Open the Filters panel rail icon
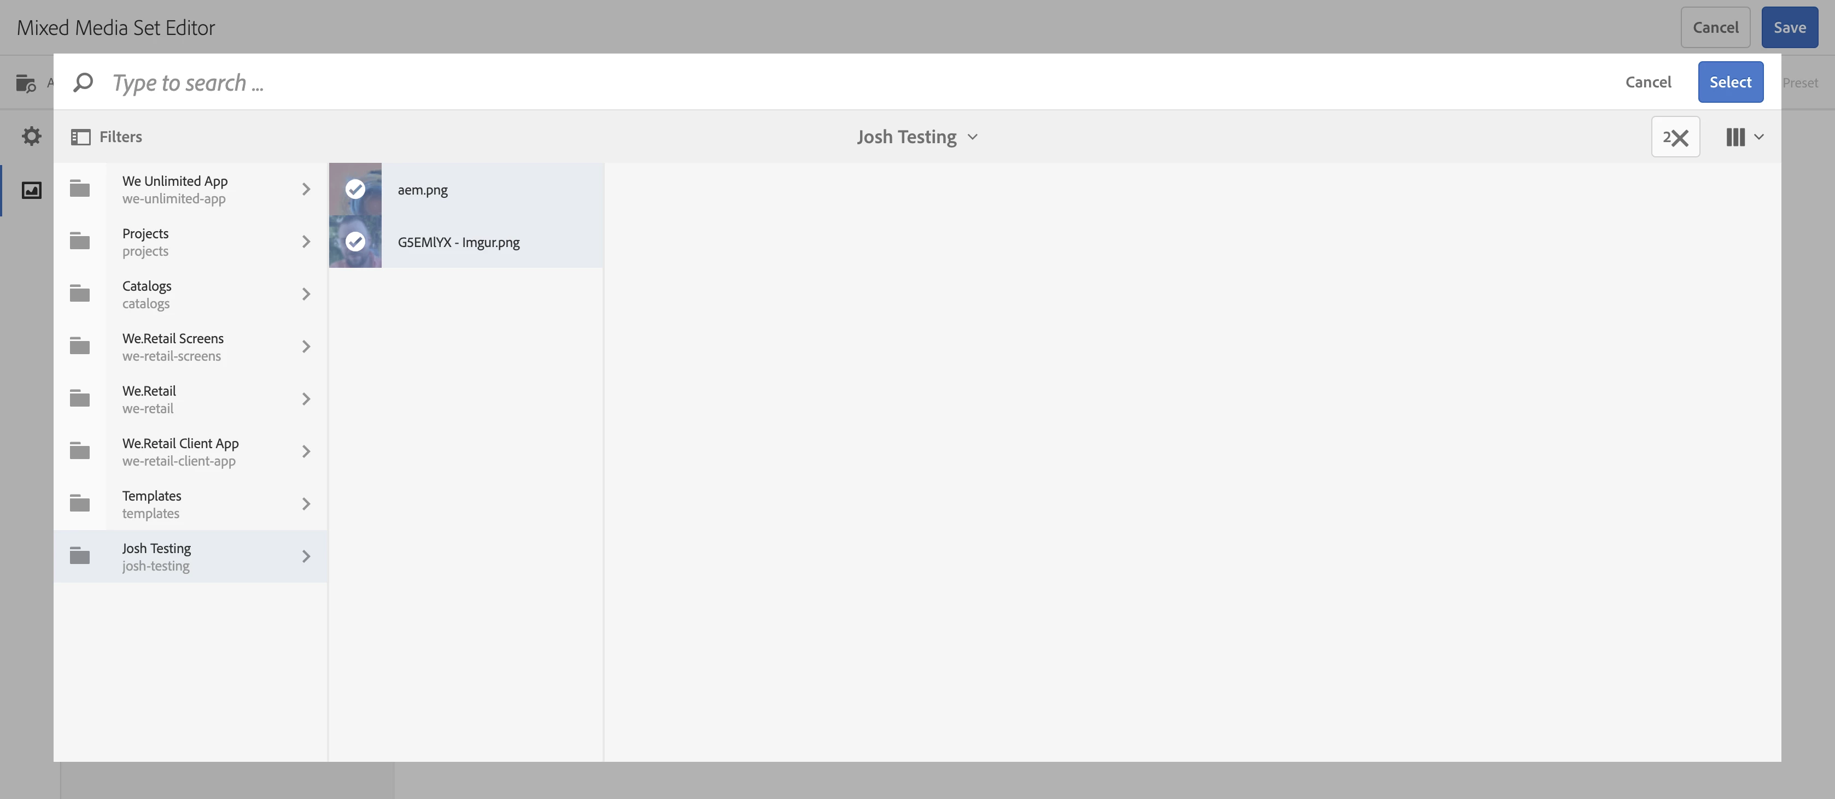Viewport: 1835px width, 799px height. [x=80, y=137]
